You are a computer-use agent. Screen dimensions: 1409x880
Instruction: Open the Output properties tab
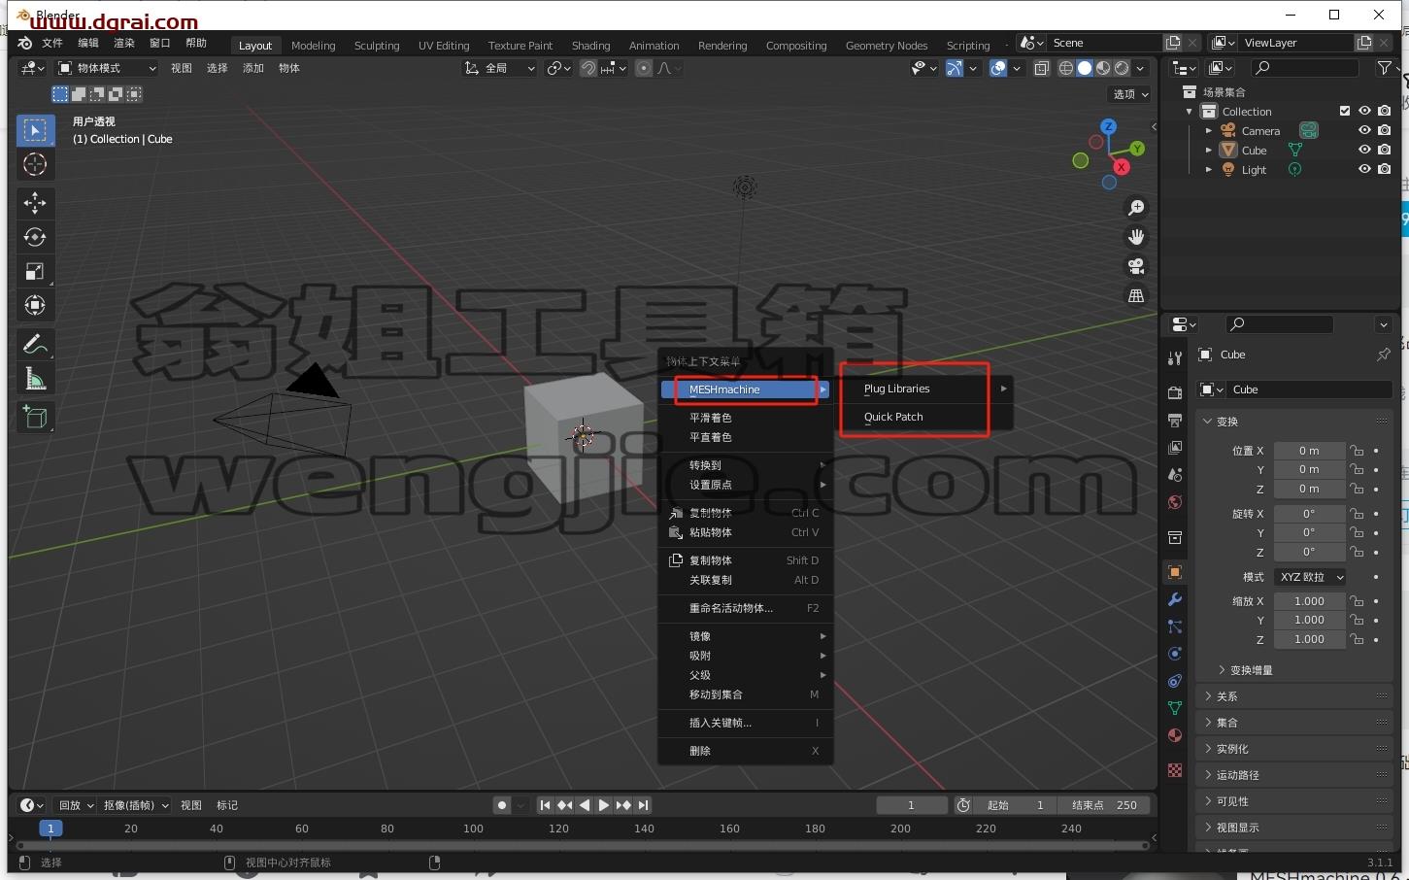click(1175, 420)
